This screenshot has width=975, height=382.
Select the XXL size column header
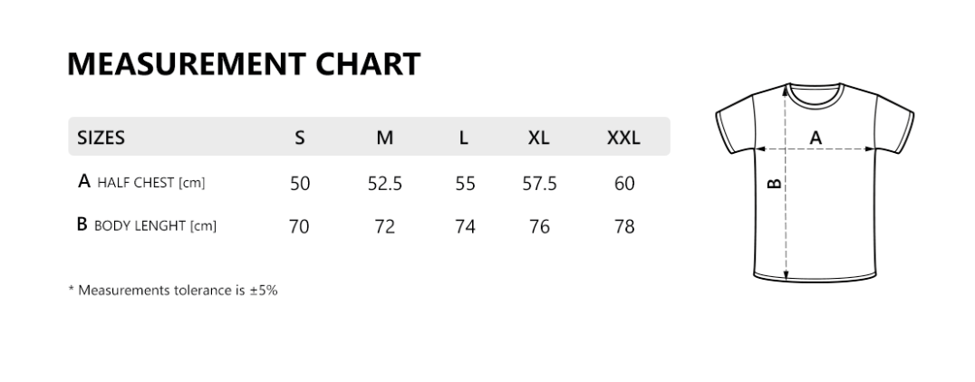point(623,138)
